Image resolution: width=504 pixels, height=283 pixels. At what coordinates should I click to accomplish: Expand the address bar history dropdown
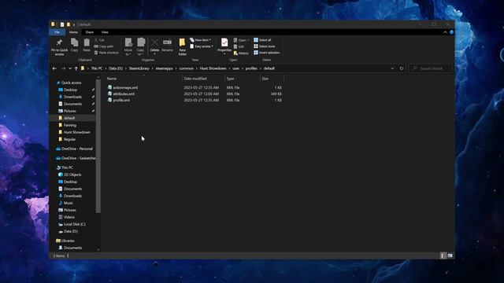click(392, 68)
